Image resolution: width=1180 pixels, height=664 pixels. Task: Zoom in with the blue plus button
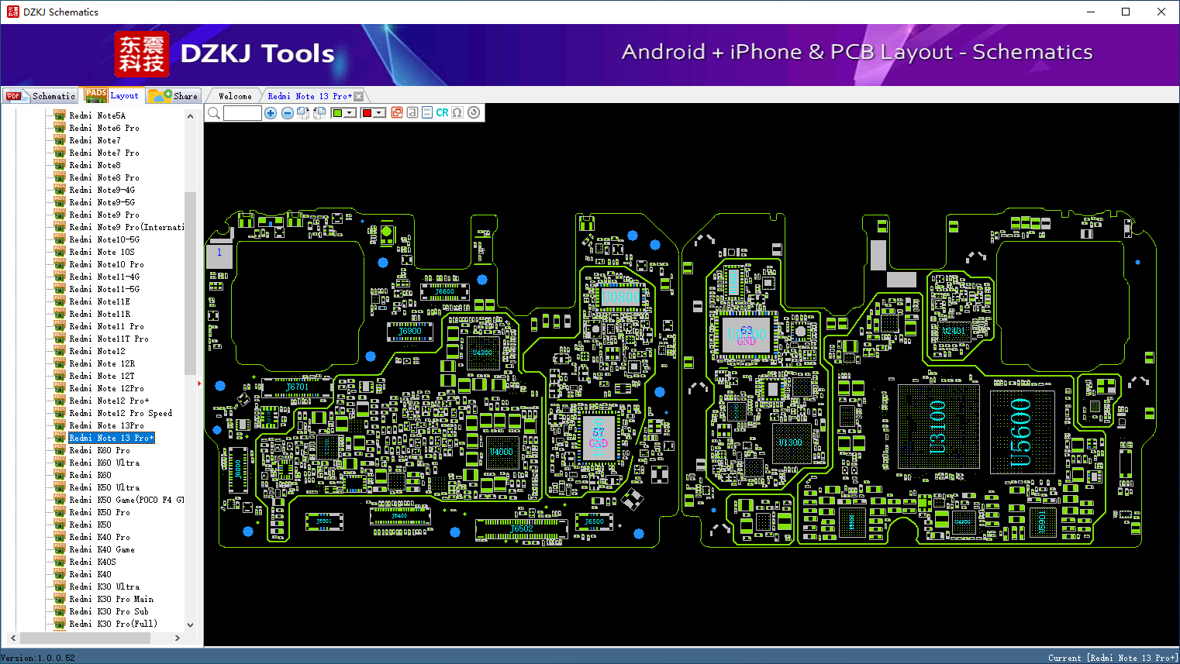pos(271,113)
